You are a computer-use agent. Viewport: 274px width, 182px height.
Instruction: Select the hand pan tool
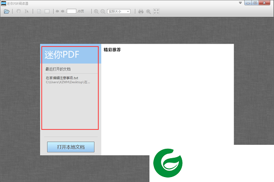(18, 11)
